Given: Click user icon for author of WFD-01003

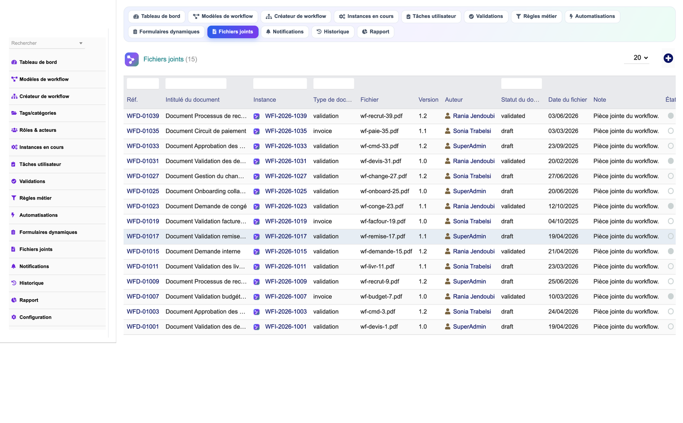Looking at the screenshot, I should point(448,311).
